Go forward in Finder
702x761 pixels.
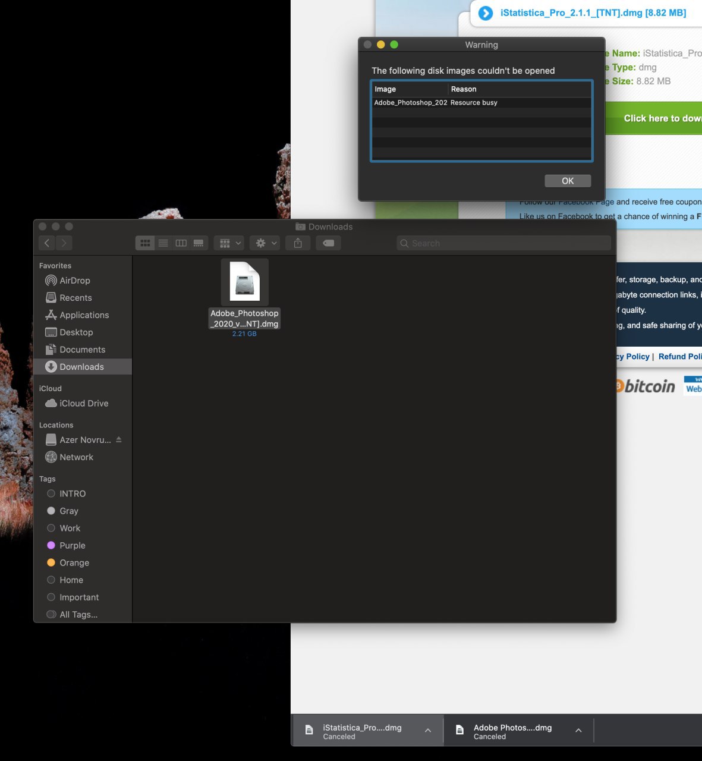[64, 243]
